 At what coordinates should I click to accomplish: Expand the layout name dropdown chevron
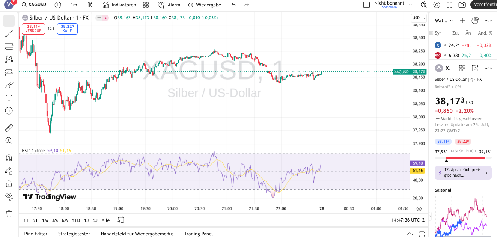tap(410, 5)
